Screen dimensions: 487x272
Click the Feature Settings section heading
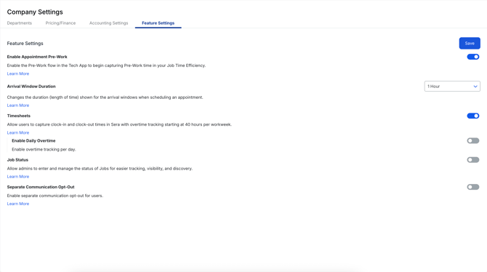[x=25, y=44]
